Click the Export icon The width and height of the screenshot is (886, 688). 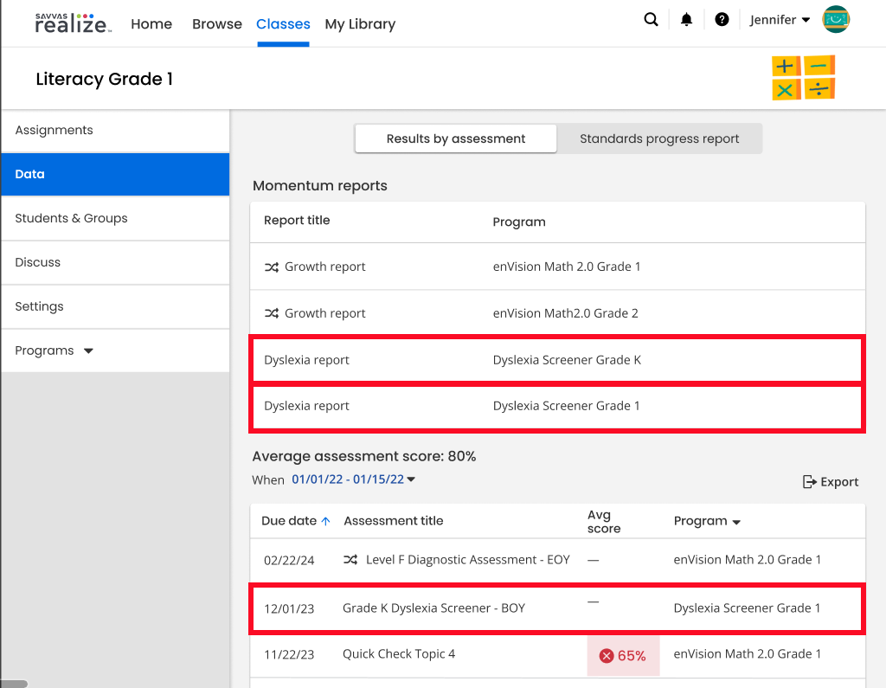pyautogui.click(x=809, y=482)
